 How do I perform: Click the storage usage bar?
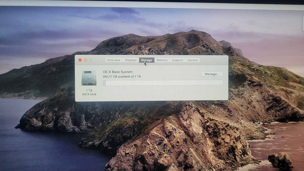[x=163, y=83]
